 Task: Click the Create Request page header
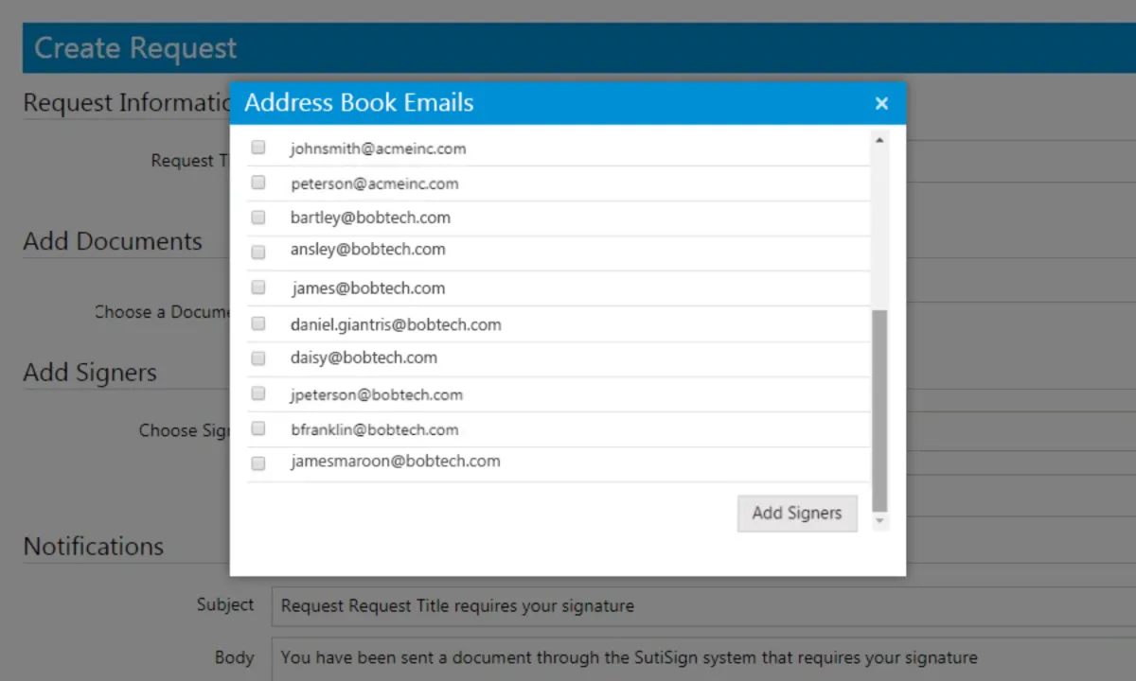135,48
